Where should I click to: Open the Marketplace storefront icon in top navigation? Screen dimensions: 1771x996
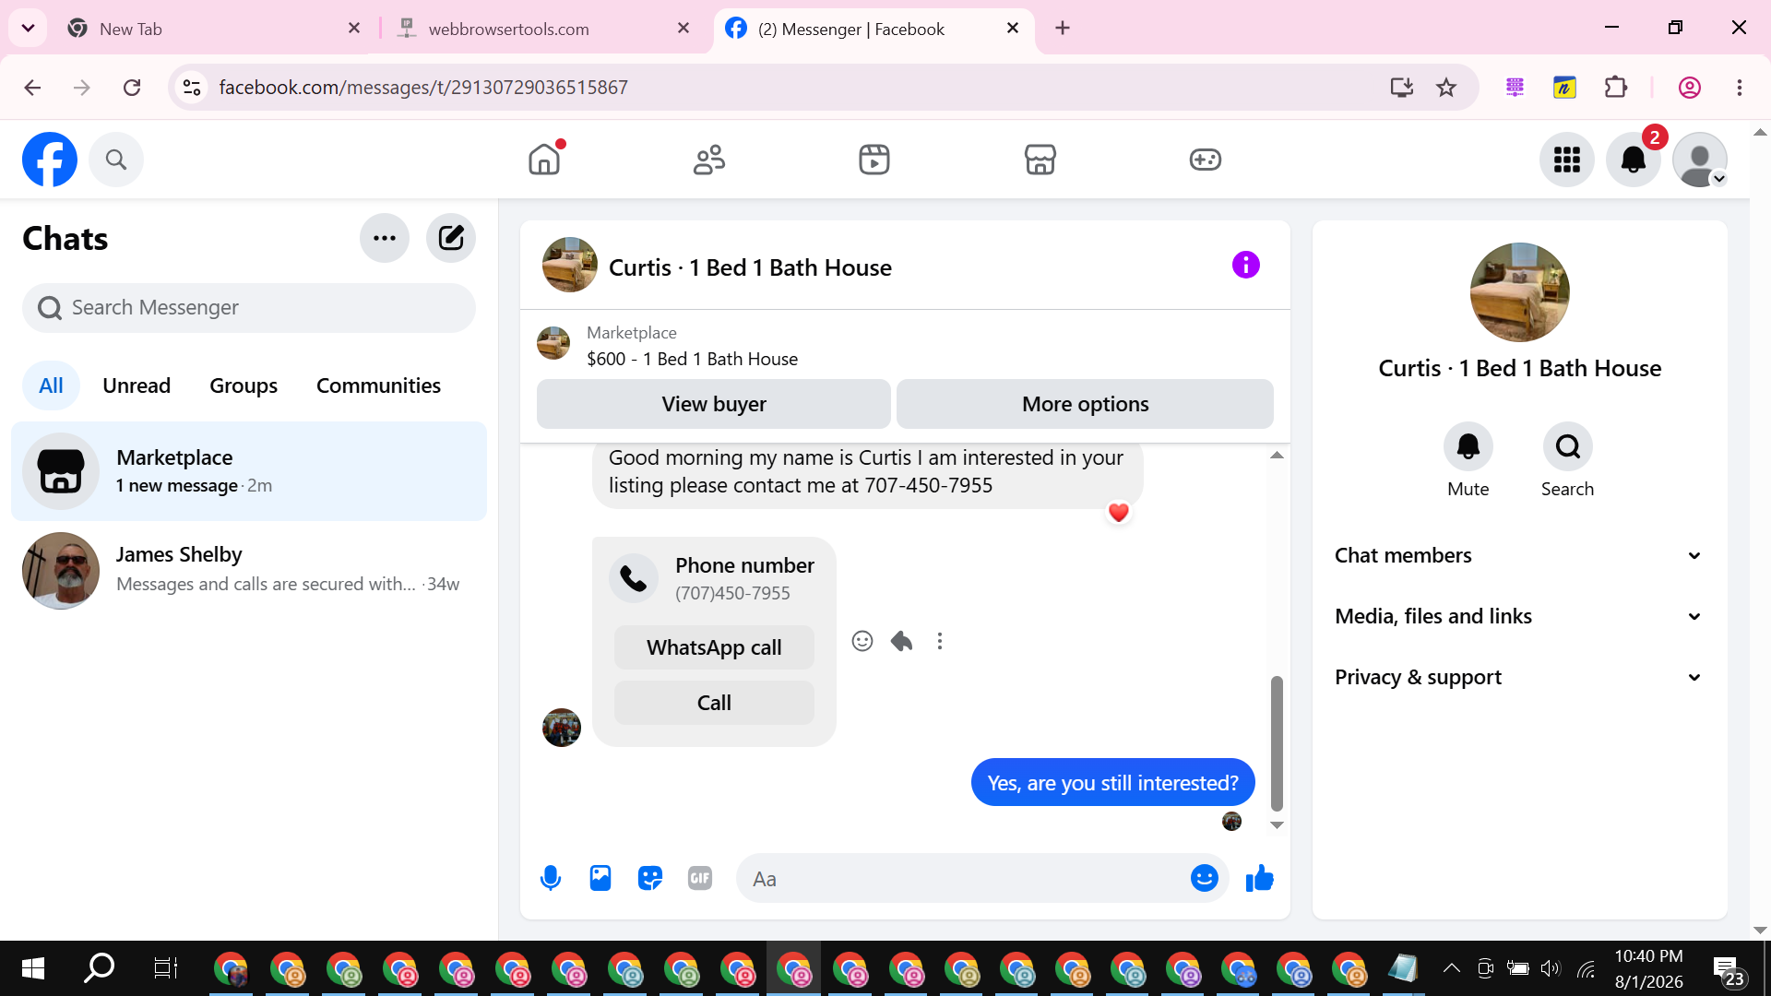point(1040,160)
